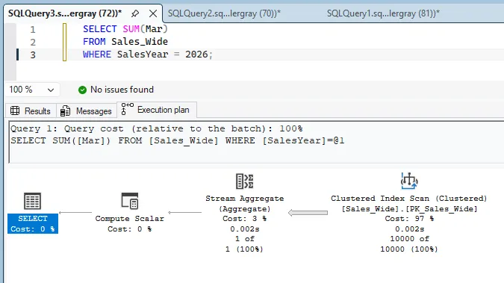
Task: Click the Cost: 97 % text
Action: click(x=409, y=219)
